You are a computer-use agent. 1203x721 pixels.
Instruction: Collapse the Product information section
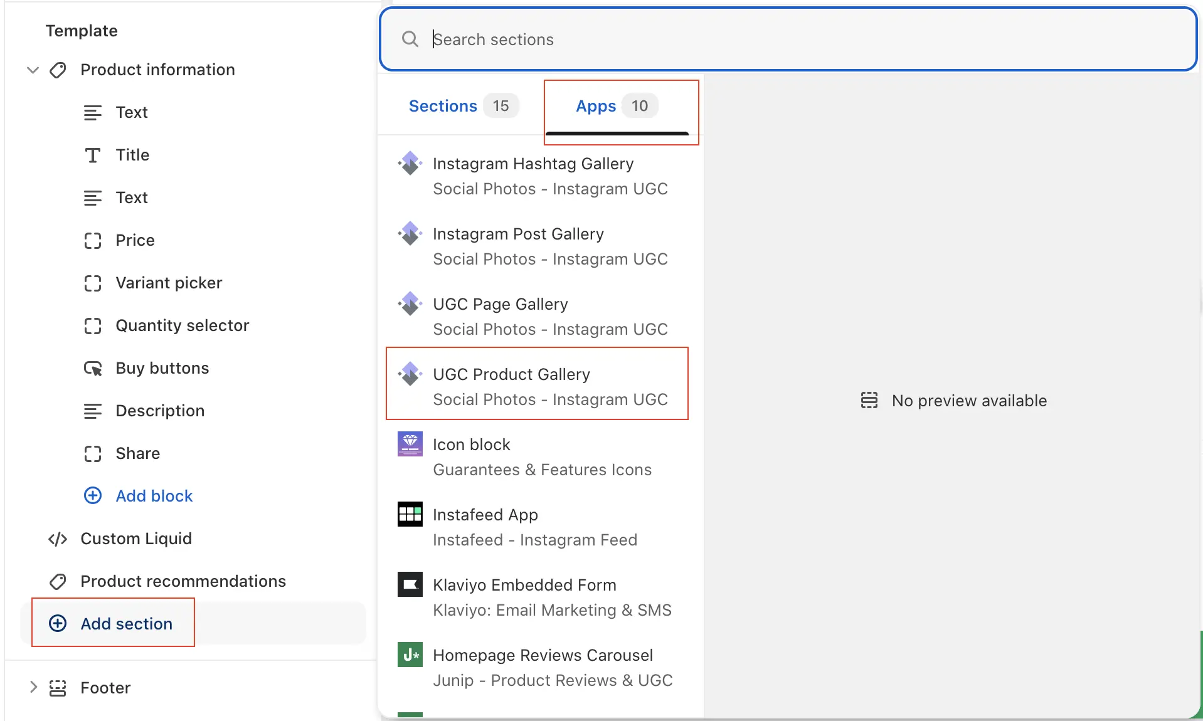pyautogui.click(x=33, y=70)
